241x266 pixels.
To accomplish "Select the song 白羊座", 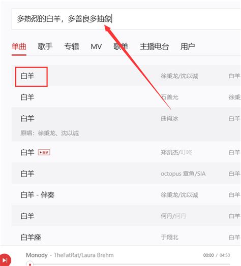I will point(31,237).
